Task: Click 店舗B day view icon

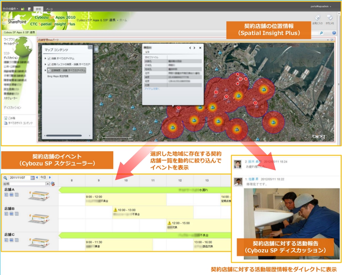Action: point(6,214)
